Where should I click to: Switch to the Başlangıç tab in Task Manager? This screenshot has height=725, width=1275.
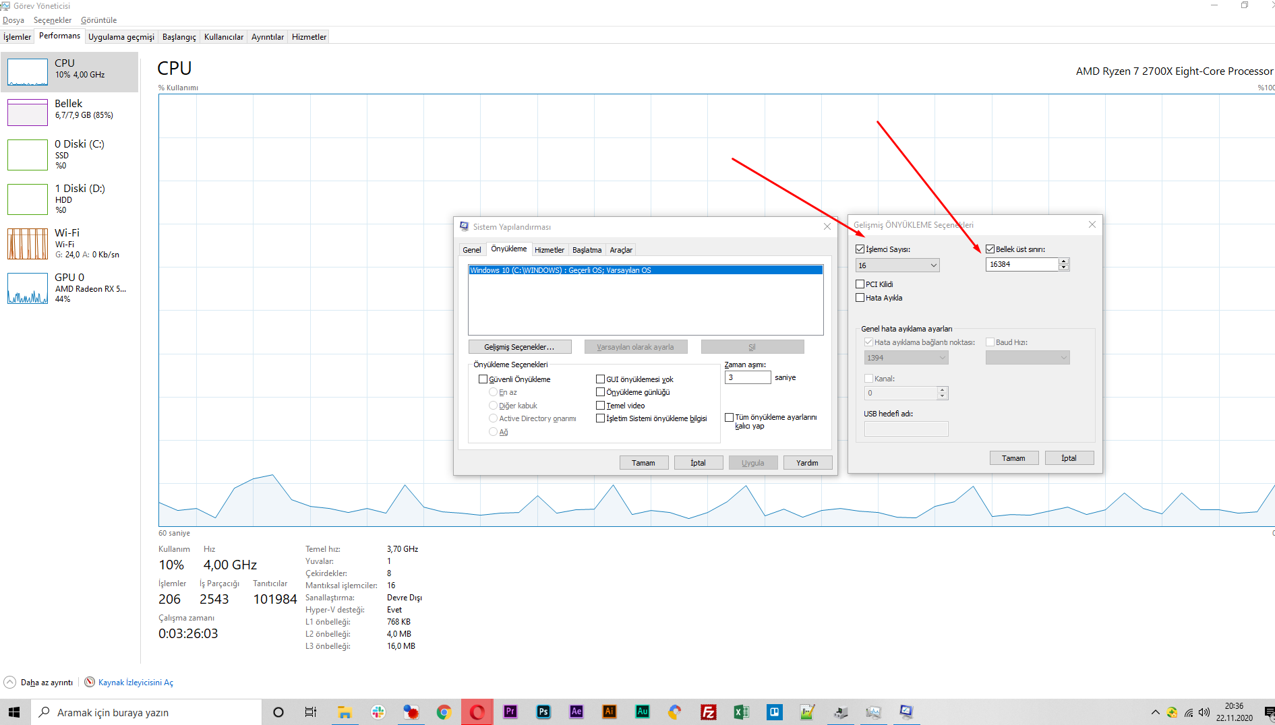click(179, 37)
